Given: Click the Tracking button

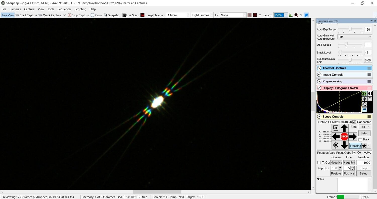Looking at the screenshot, I should [355, 146].
